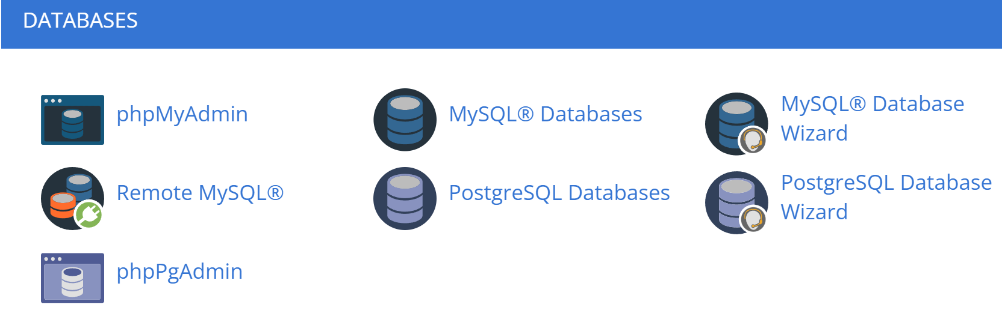Image resolution: width=1002 pixels, height=313 pixels.
Task: Click the PostgreSQL Database Wizard icon
Action: point(736,202)
